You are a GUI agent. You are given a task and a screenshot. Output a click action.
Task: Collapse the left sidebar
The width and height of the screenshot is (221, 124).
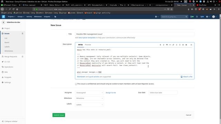tap(10, 121)
